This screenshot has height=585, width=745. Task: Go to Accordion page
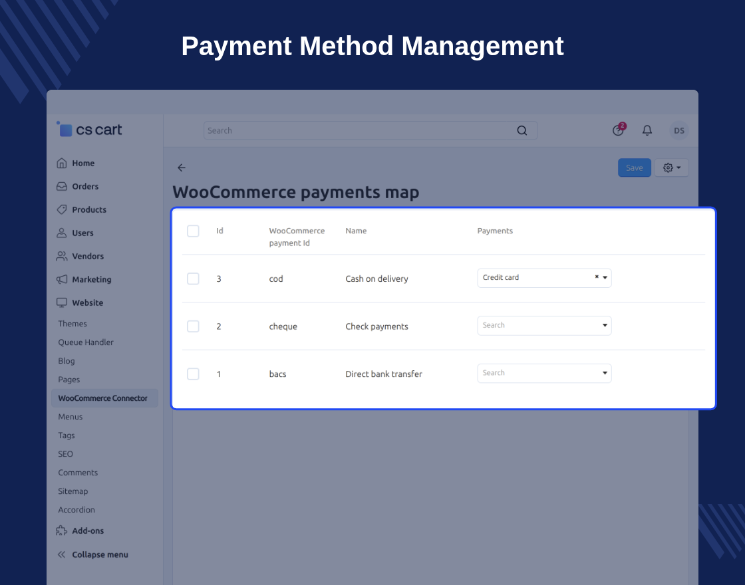(x=76, y=509)
